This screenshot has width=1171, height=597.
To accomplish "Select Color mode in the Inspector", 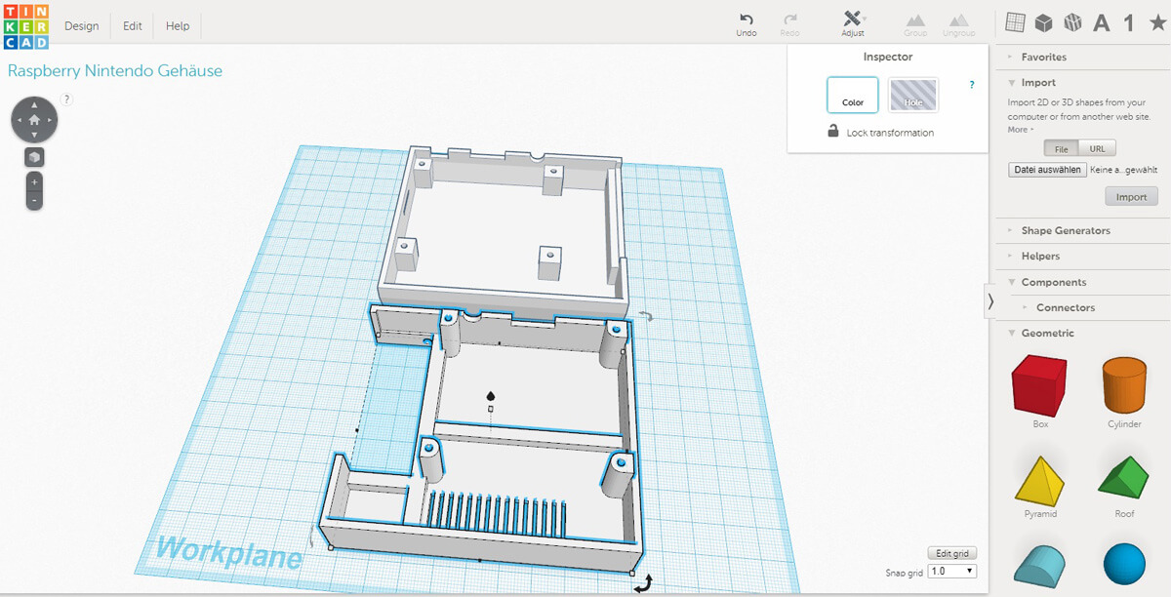I will (x=852, y=95).
